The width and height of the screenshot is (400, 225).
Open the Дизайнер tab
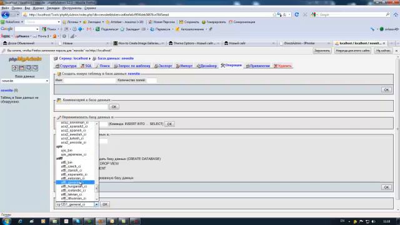(207, 66)
